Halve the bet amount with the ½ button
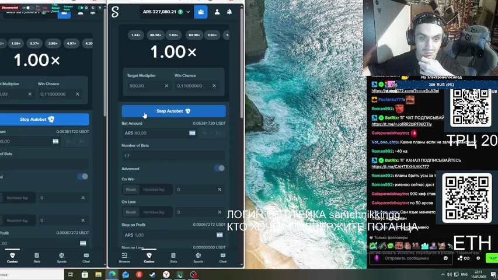This screenshot has width=498, height=280. point(204,133)
